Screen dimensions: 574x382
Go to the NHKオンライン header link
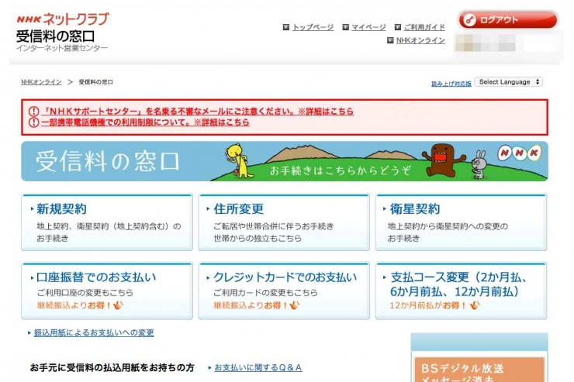pyautogui.click(x=420, y=40)
